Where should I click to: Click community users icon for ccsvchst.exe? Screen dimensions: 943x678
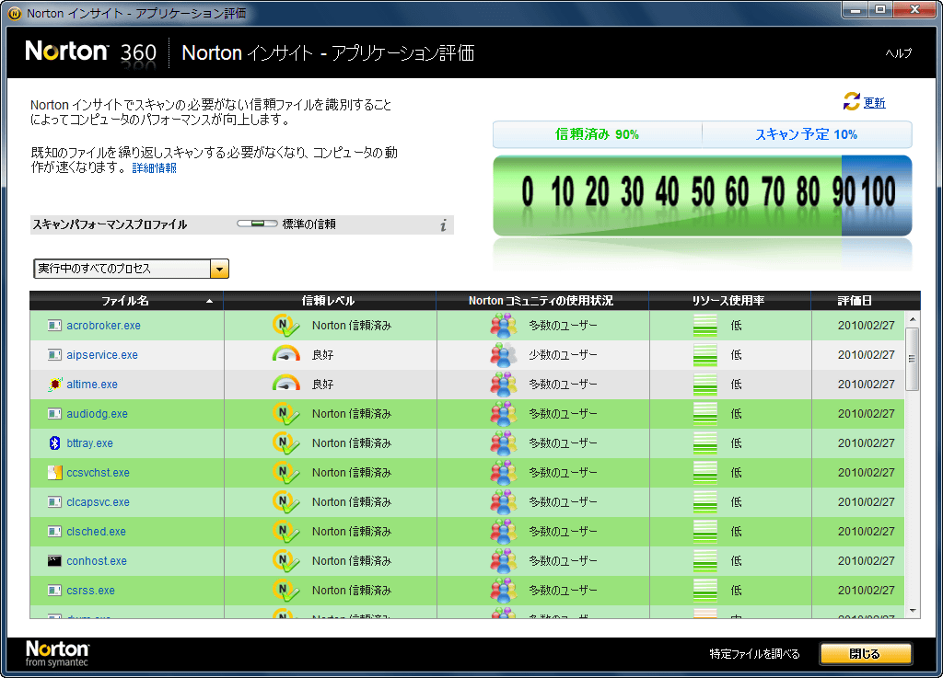tap(504, 473)
